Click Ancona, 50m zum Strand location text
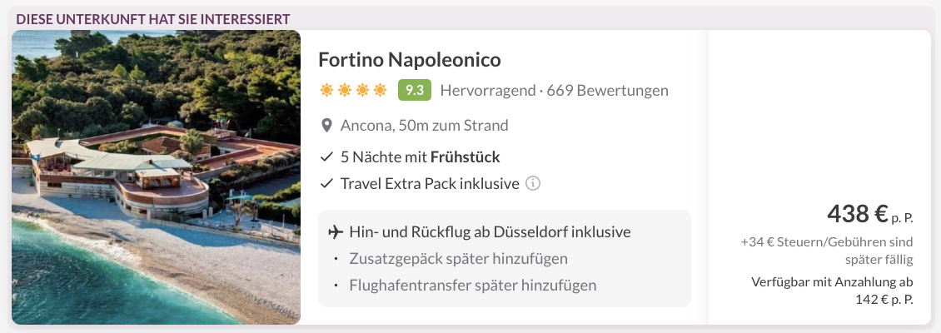Image resolution: width=941 pixels, height=333 pixels. click(x=425, y=126)
